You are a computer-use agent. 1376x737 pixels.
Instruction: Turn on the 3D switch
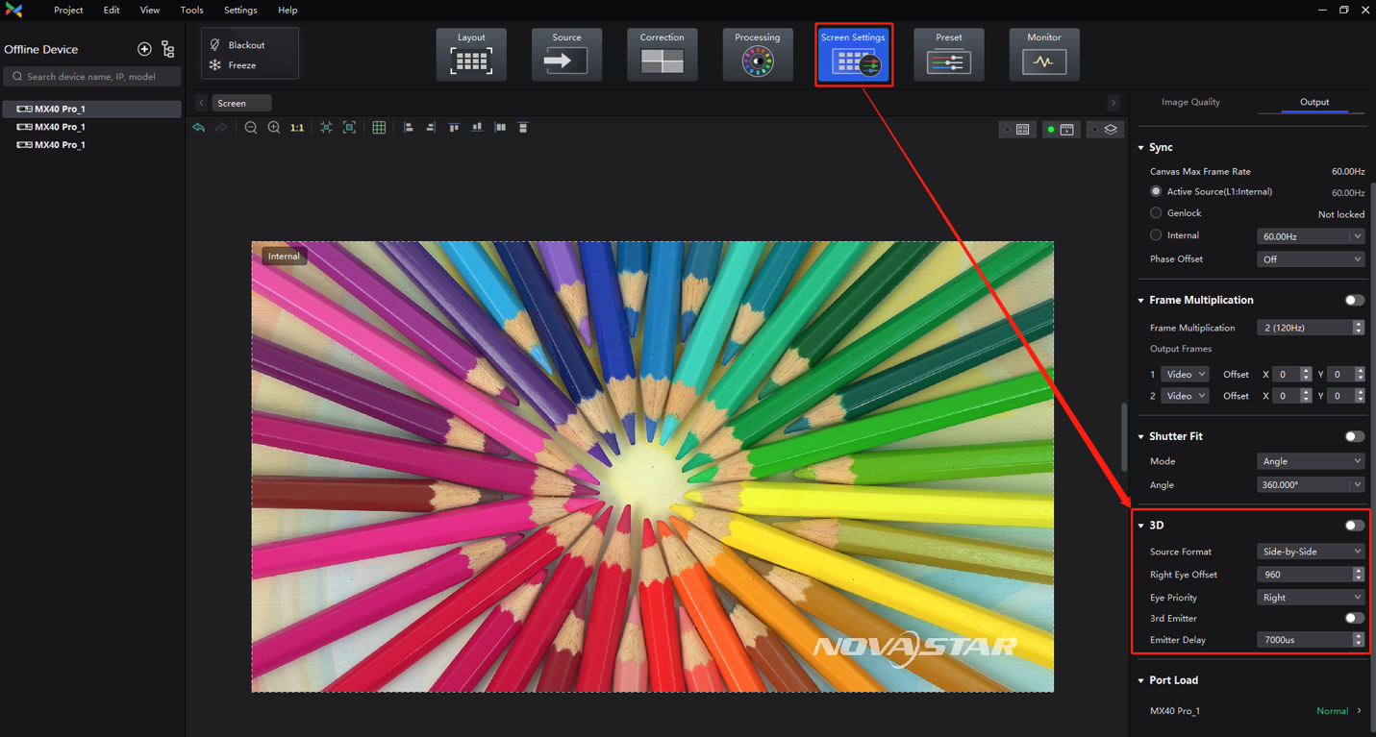pyautogui.click(x=1354, y=526)
